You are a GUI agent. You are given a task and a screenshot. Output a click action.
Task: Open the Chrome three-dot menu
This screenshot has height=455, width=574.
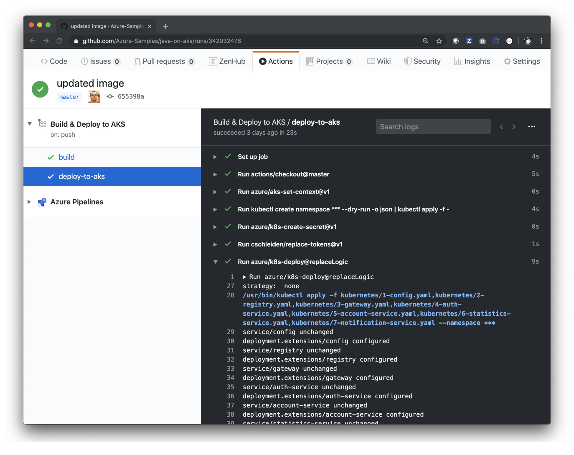pyautogui.click(x=541, y=41)
